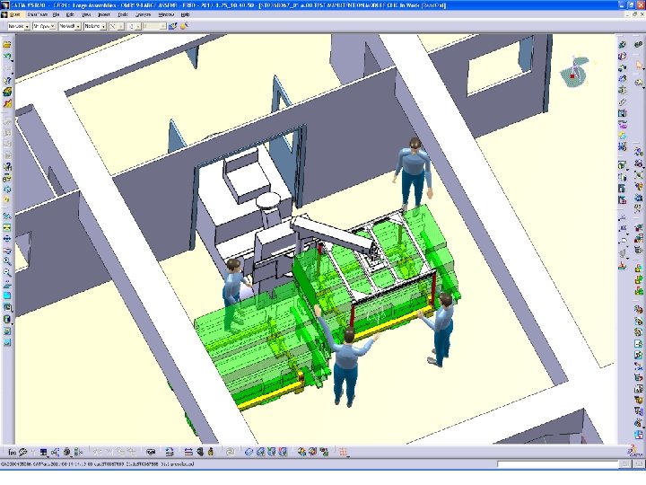
Task: Click the What's This help cursor icon
Action: pyautogui.click(x=7, y=81)
